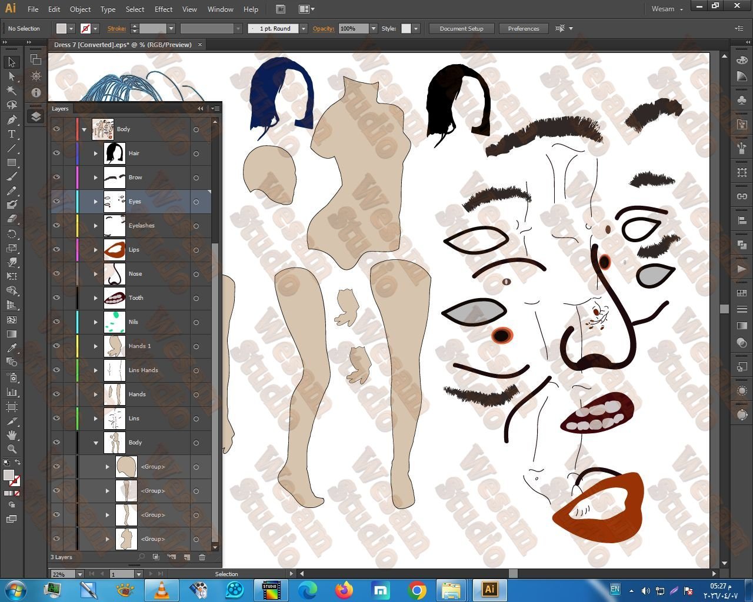Open Preferences from the control bar
753x602 pixels.
click(524, 29)
